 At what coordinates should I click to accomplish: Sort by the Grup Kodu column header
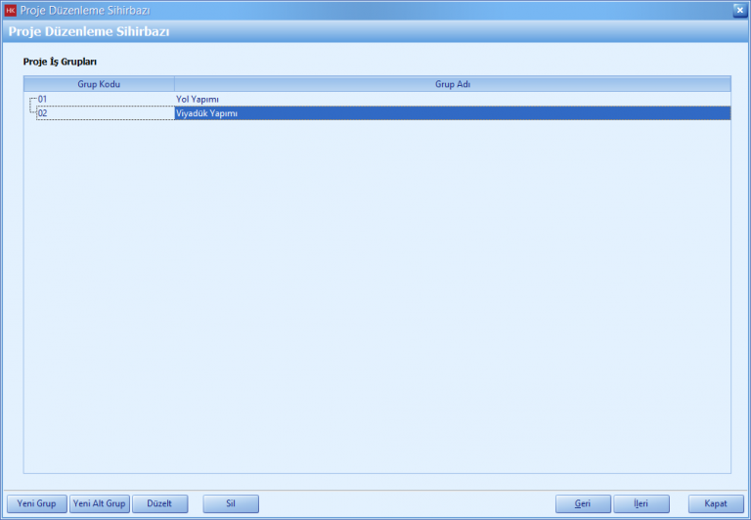[99, 84]
